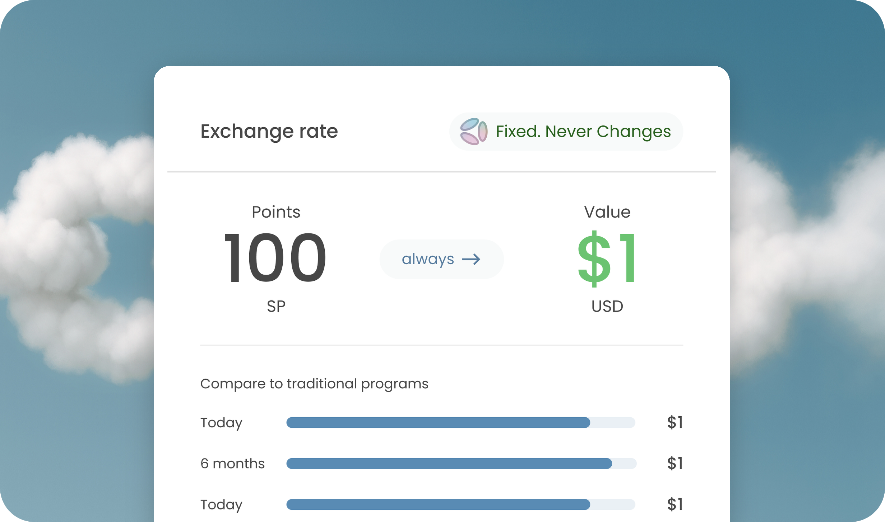Click the last Today progress bar

(461, 504)
